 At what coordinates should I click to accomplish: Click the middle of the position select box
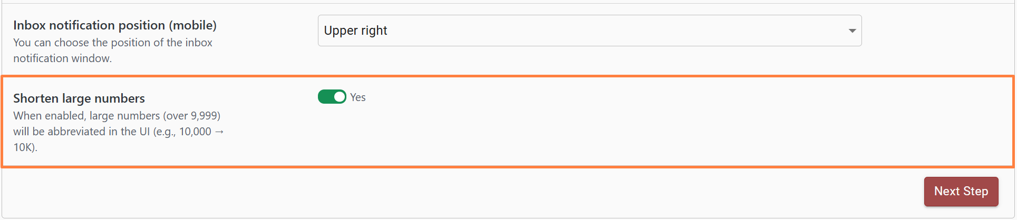(x=589, y=31)
